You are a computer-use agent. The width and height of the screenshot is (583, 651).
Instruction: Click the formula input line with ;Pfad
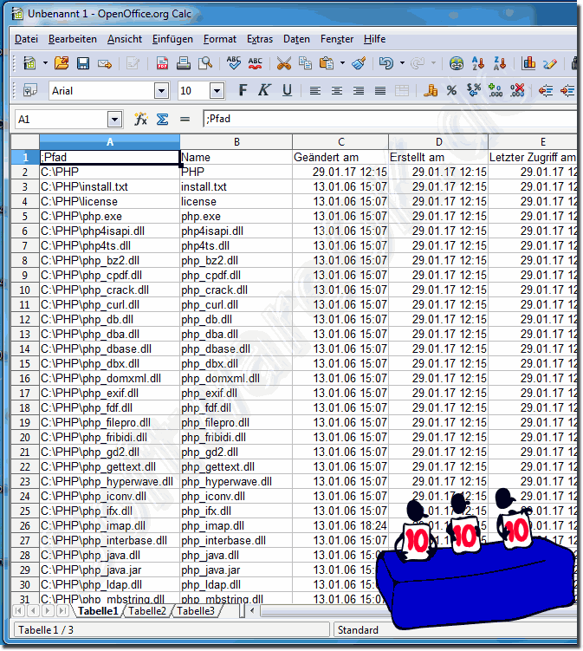coord(389,119)
